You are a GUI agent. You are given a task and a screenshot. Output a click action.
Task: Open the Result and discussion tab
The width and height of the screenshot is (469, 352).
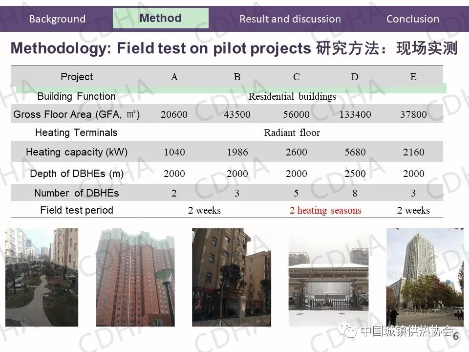290,19
